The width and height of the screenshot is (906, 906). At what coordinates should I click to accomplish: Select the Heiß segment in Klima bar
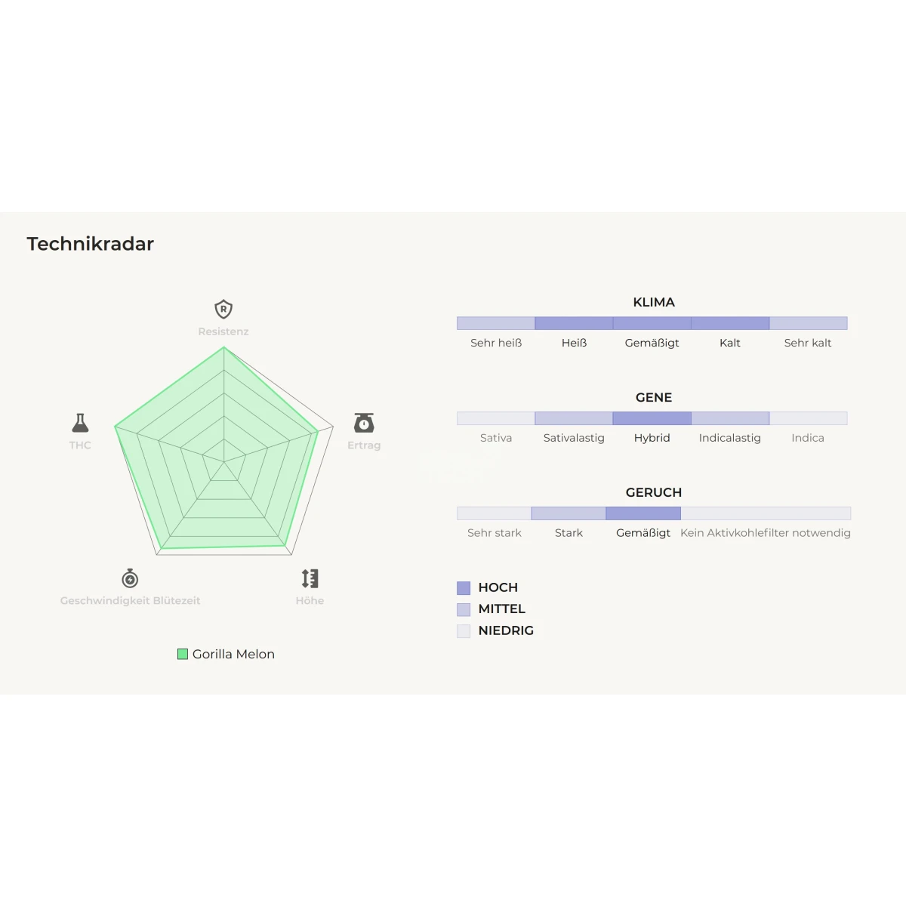[x=574, y=323]
